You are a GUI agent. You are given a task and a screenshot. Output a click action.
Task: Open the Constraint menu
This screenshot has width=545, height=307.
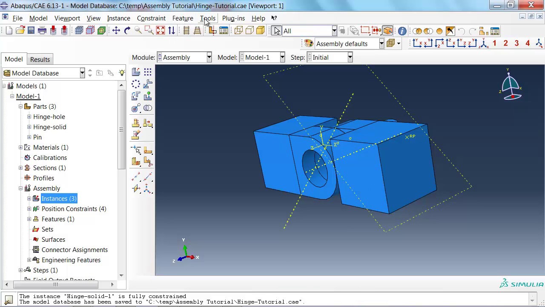pyautogui.click(x=151, y=18)
